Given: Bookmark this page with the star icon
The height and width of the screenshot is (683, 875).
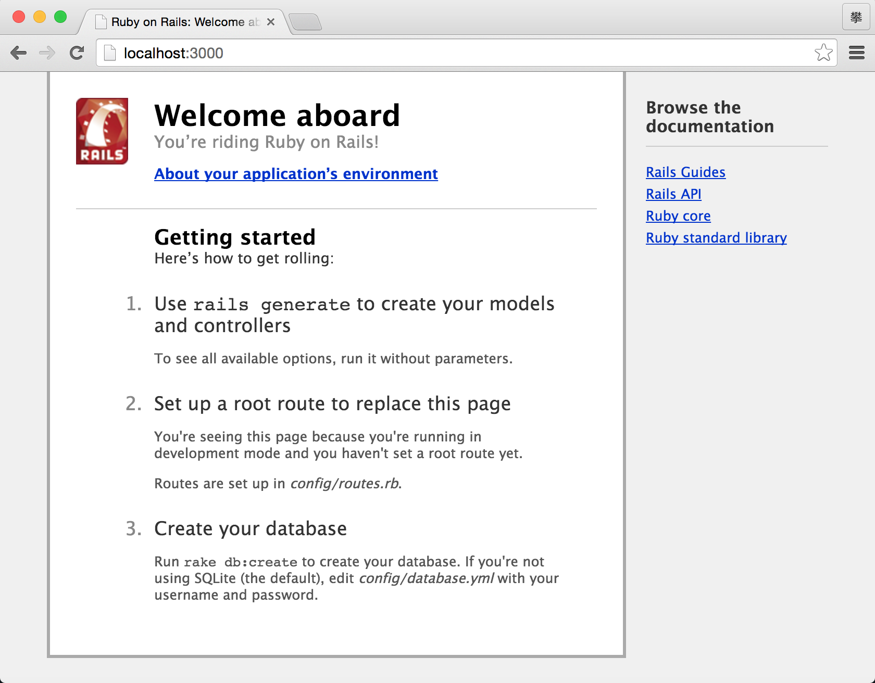Looking at the screenshot, I should [823, 53].
